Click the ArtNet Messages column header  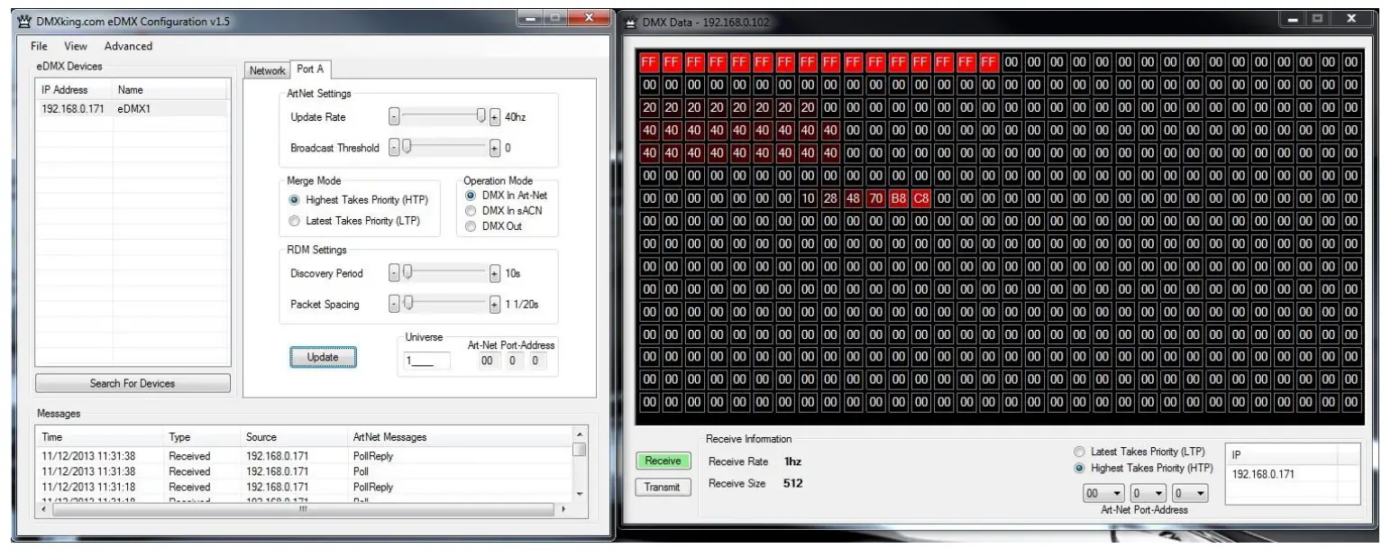coord(460,437)
